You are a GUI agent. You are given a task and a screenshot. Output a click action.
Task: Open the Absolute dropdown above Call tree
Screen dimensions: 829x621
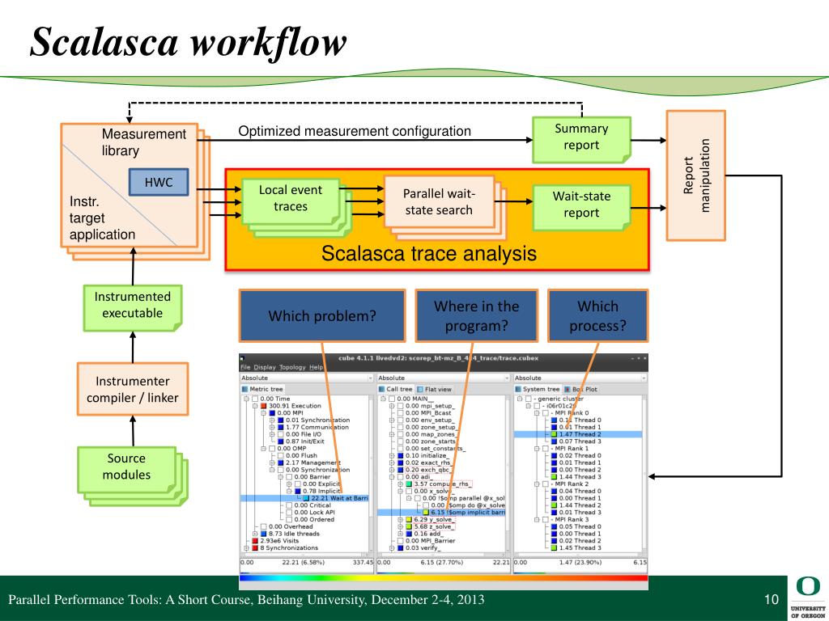(x=444, y=378)
